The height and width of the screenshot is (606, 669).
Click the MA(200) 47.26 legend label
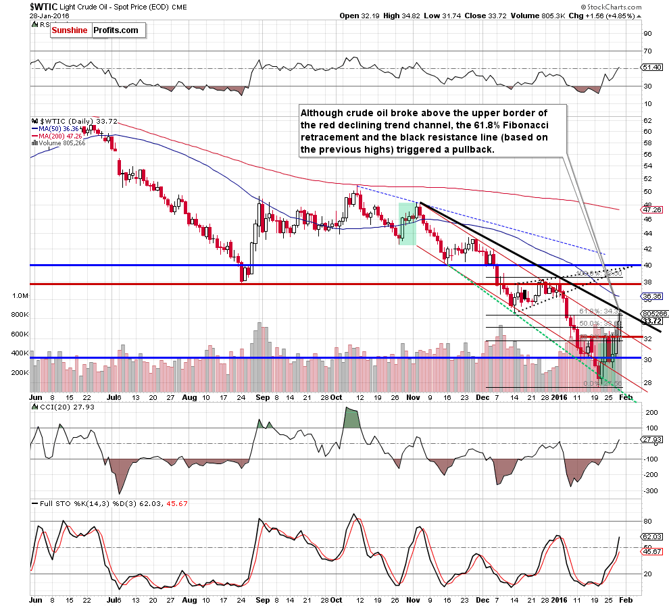(x=60, y=136)
